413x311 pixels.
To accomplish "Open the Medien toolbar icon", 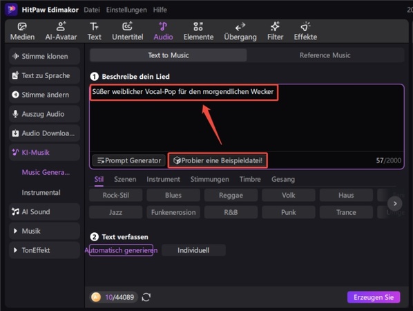I will (22, 27).
